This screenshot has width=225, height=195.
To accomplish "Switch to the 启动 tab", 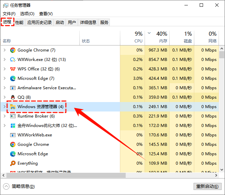I will tap(60, 23).
